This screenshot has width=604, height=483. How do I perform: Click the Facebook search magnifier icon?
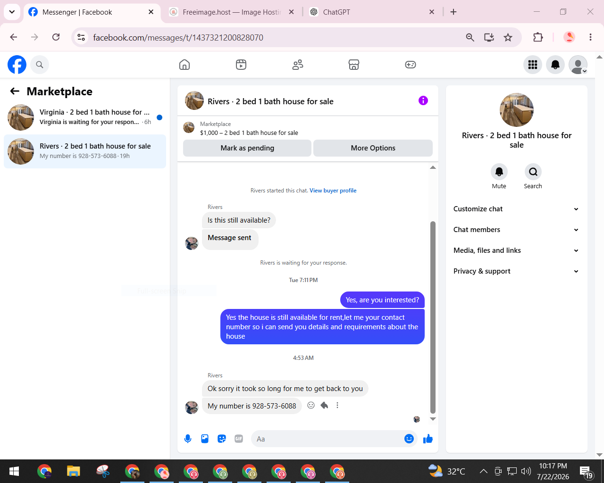40,65
